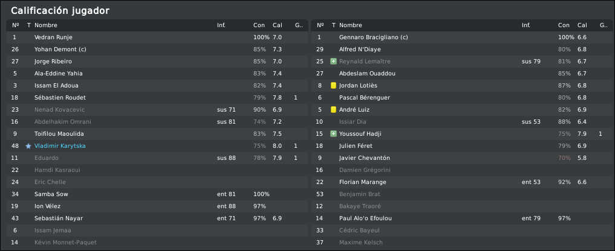This screenshot has width=615, height=251.
Task: Click Paul Alo'o Efoulou's name
Action: [x=365, y=218]
